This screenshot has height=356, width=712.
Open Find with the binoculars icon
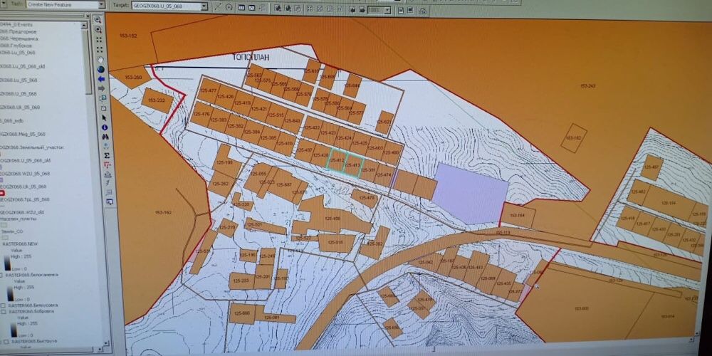(x=105, y=137)
